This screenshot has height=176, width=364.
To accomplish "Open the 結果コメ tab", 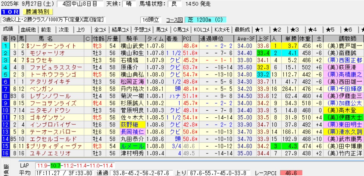I will coord(120,29).
